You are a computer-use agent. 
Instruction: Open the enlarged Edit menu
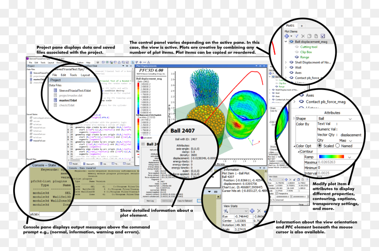pyautogui.click(x=63, y=75)
